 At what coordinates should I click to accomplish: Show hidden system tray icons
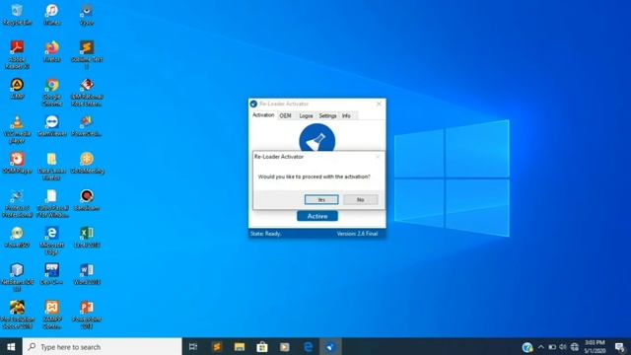pyautogui.click(x=541, y=346)
